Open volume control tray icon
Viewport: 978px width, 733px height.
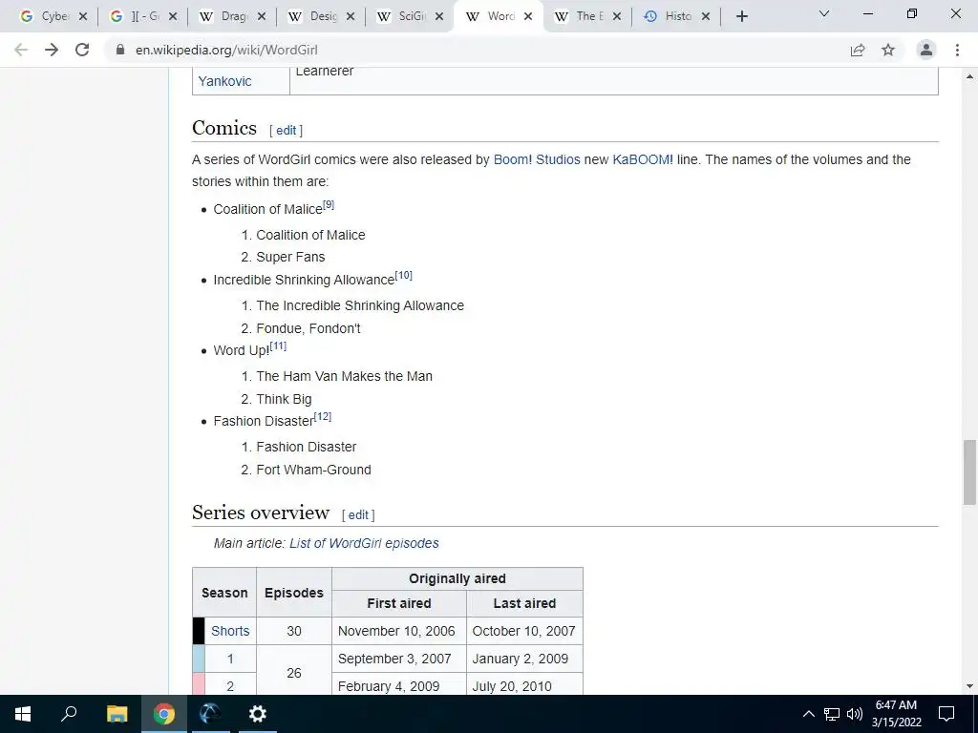(x=855, y=714)
